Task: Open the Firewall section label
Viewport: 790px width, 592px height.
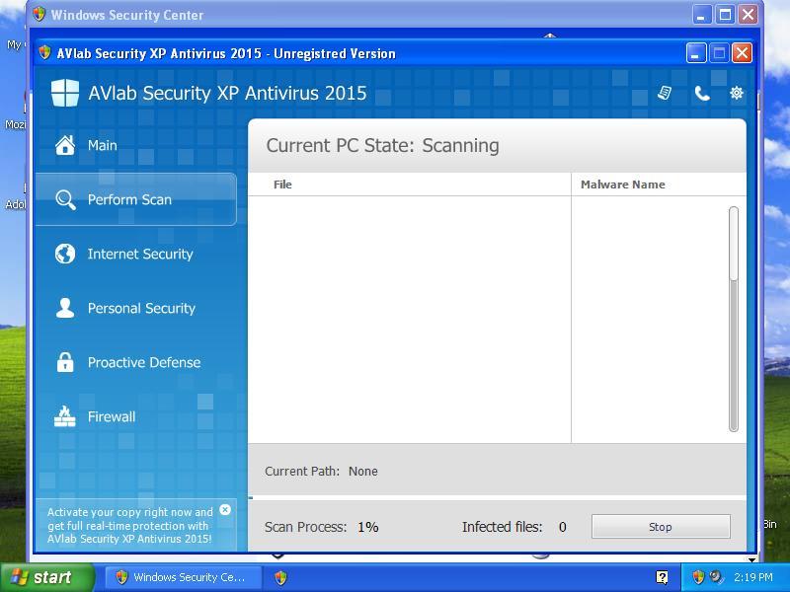Action: (x=112, y=416)
